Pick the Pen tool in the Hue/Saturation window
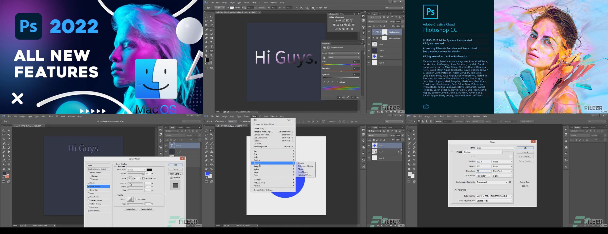Viewport: 608px width, 234px height. 206,46
